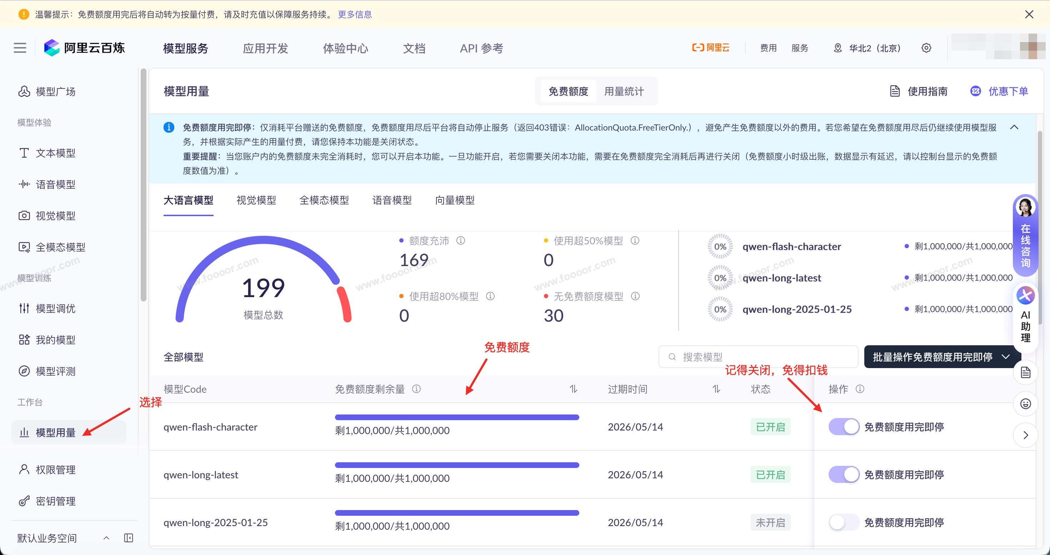Enable 免费额度用完即停 for qwen-long-2025-01-25
This screenshot has width=1050, height=555.
[x=844, y=522]
